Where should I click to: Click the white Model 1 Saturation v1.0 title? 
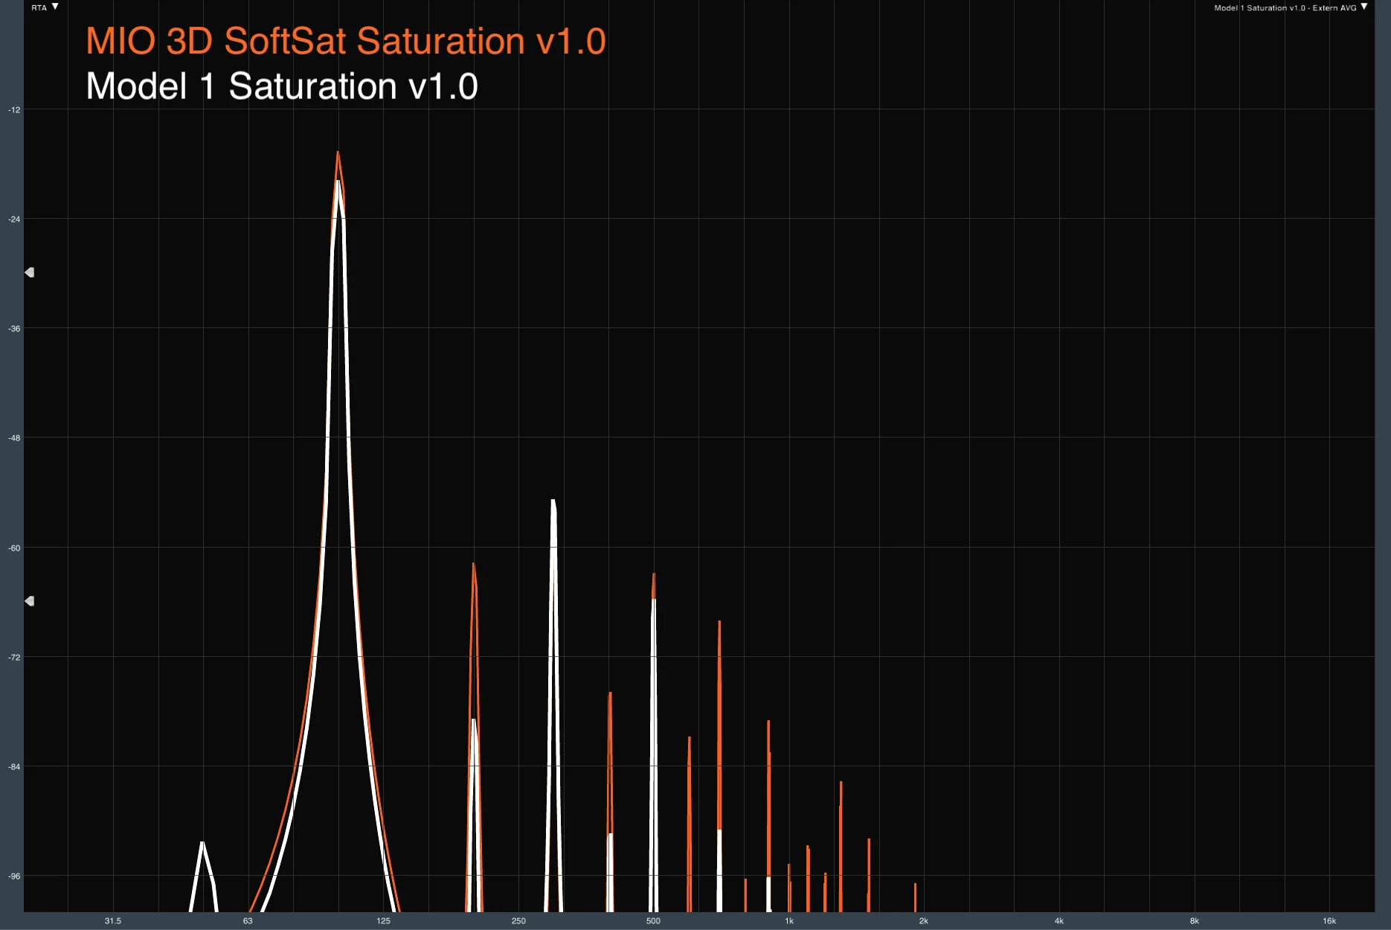(x=282, y=86)
